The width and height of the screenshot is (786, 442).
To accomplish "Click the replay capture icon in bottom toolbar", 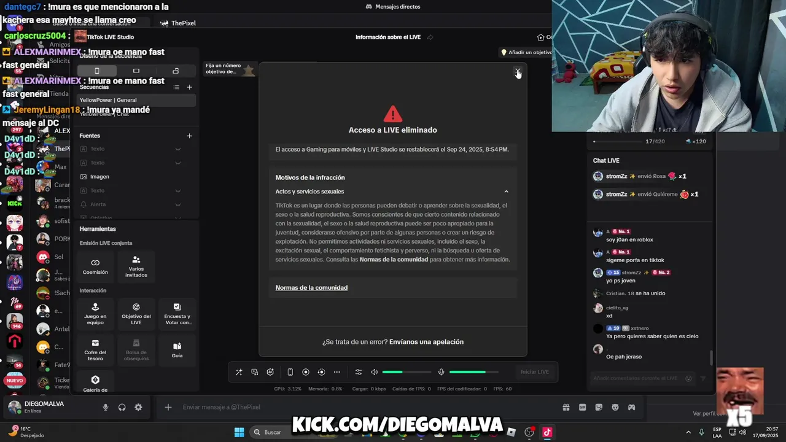I will pyautogui.click(x=321, y=372).
